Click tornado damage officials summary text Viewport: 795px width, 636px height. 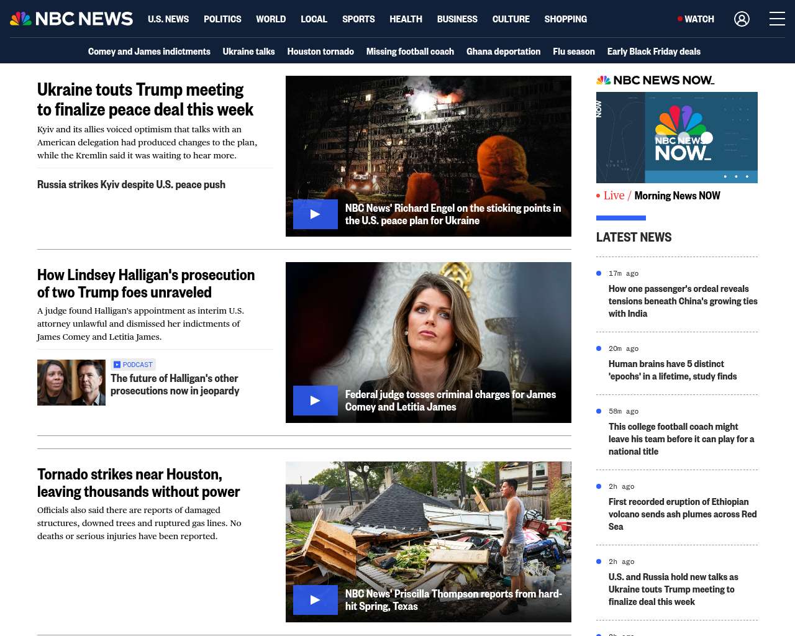(139, 523)
